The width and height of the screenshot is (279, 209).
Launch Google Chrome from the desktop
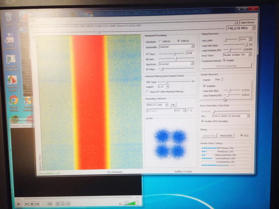13,104
